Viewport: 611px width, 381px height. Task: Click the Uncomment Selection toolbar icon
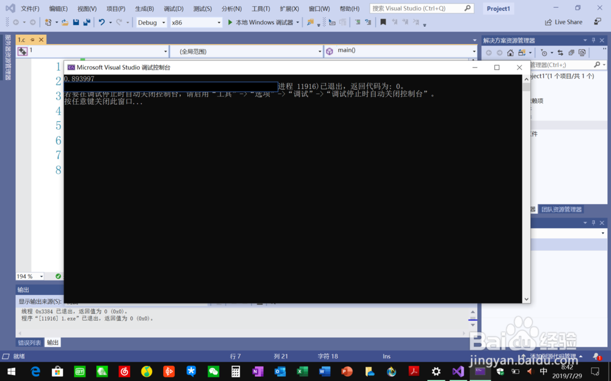(368, 23)
